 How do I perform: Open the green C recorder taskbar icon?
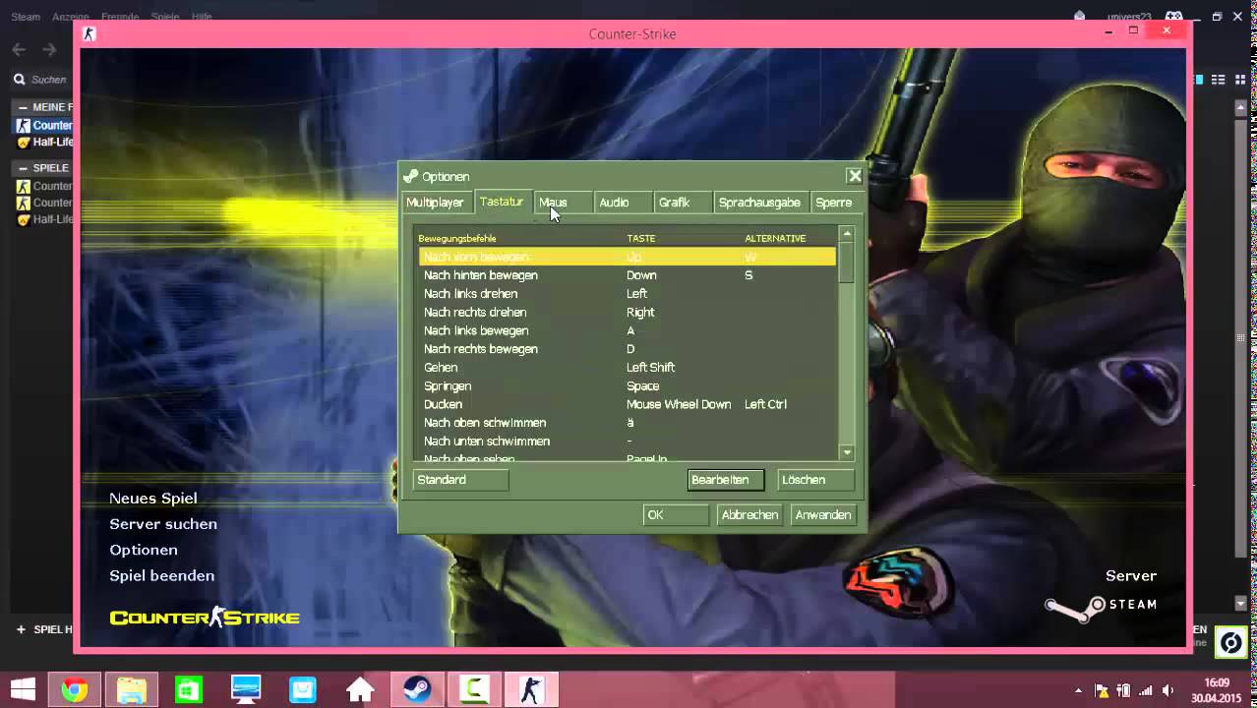pos(474,690)
